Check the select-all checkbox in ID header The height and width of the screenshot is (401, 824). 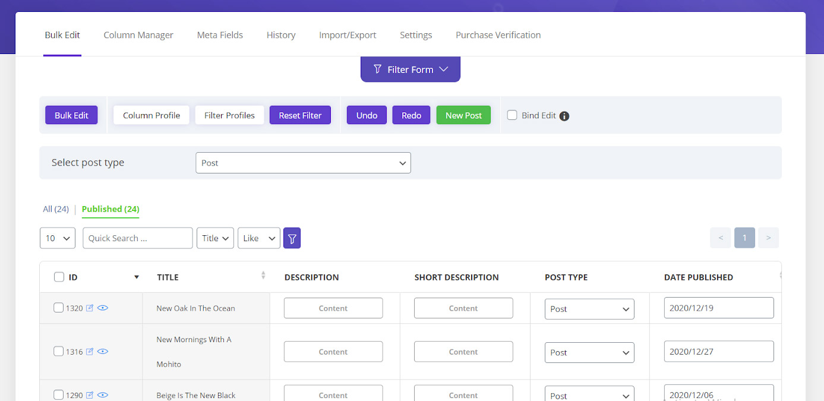point(59,277)
